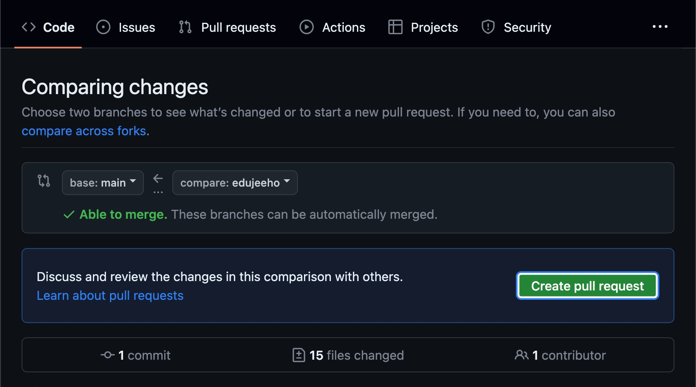The width and height of the screenshot is (696, 387).
Task: Click the Projects table icon
Action: pyautogui.click(x=395, y=27)
